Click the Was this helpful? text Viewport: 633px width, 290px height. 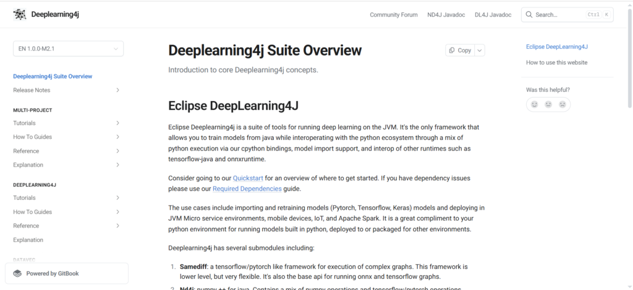pos(548,90)
